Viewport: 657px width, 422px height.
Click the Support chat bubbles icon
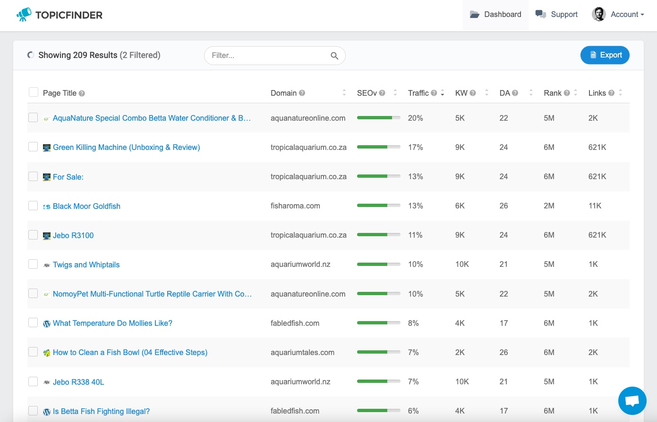[541, 14]
